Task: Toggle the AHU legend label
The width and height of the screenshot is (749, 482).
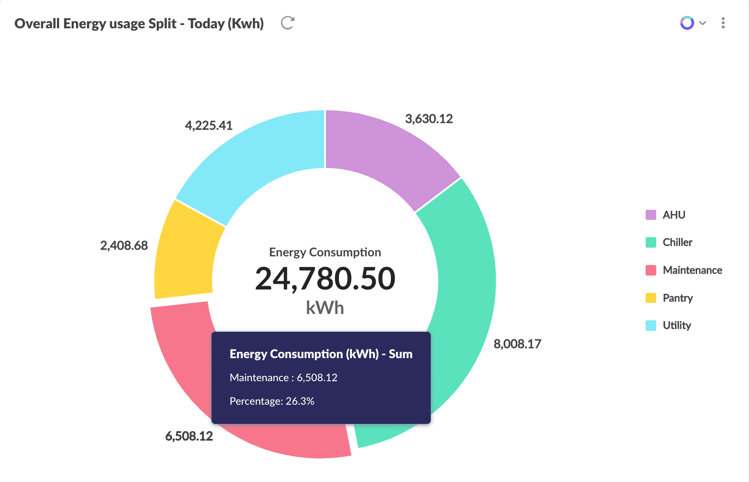Action: (674, 215)
